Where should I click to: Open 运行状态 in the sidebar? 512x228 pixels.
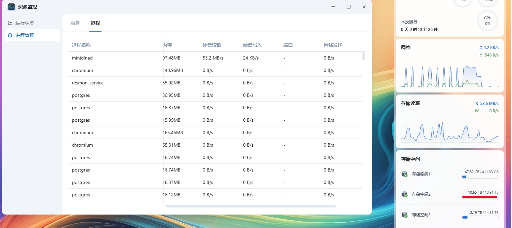click(x=25, y=23)
